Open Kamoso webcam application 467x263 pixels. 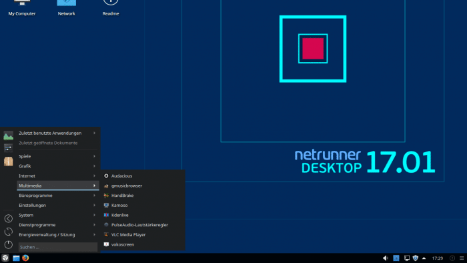143,205
